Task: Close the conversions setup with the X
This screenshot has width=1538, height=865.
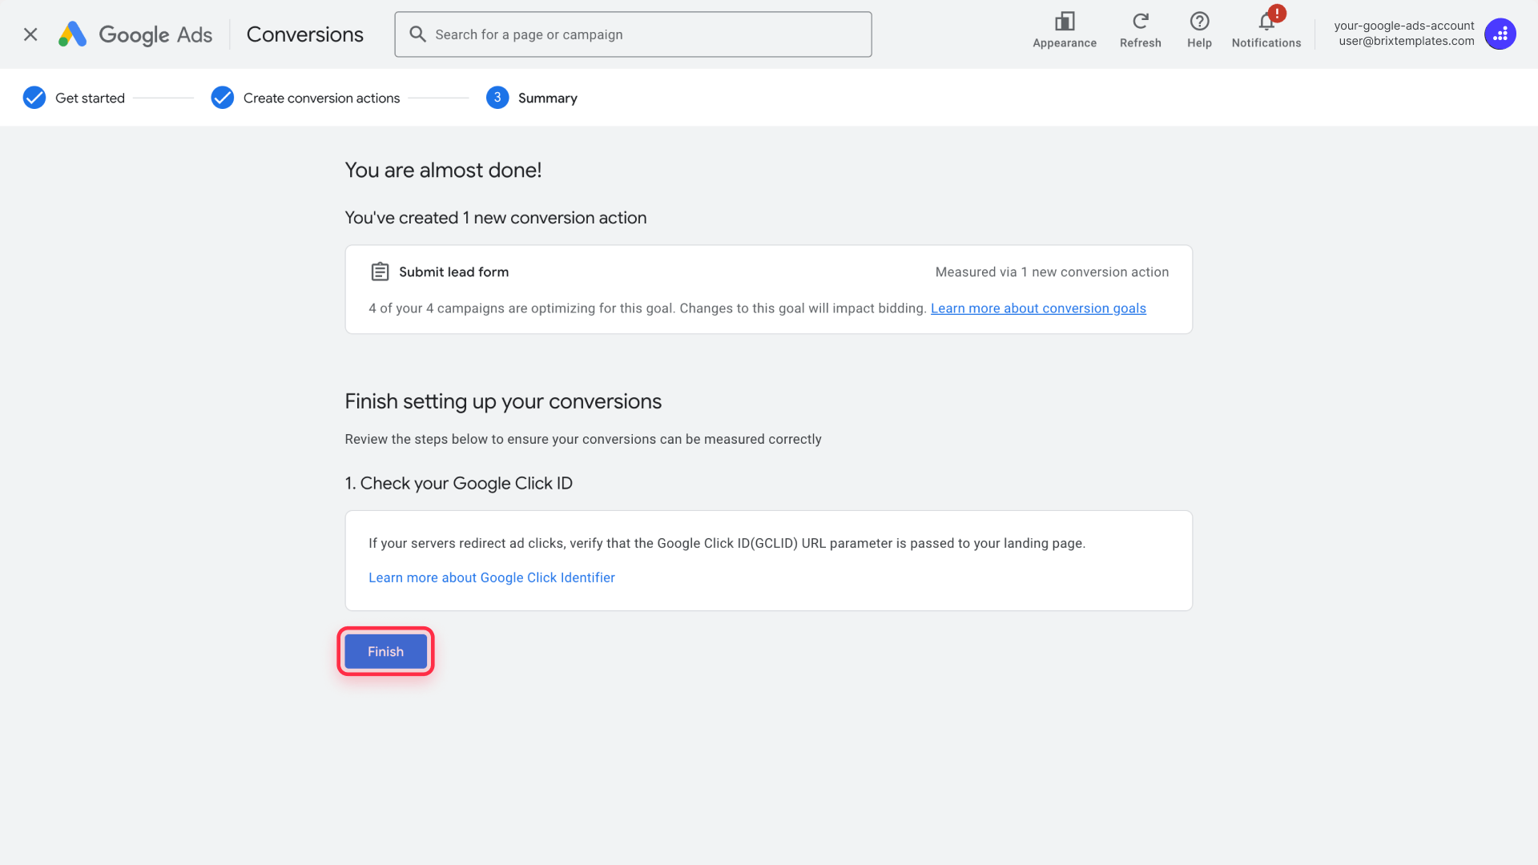Action: (x=30, y=34)
